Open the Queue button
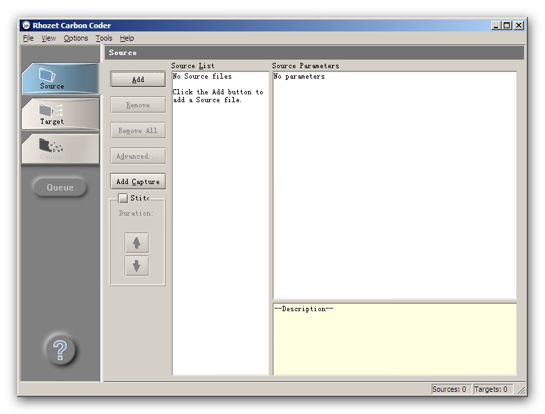 60,187
